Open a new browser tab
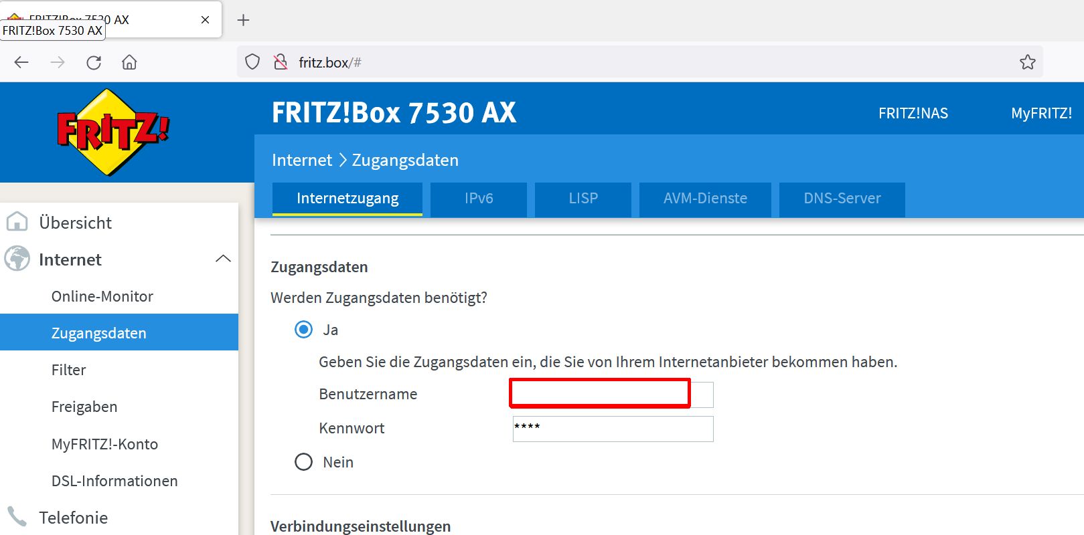 click(x=243, y=20)
